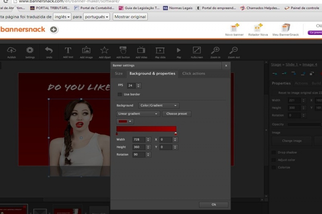322x214 pixels.
Task: Expand the Linear gradient dropdown
Action: pyautogui.click(x=138, y=114)
